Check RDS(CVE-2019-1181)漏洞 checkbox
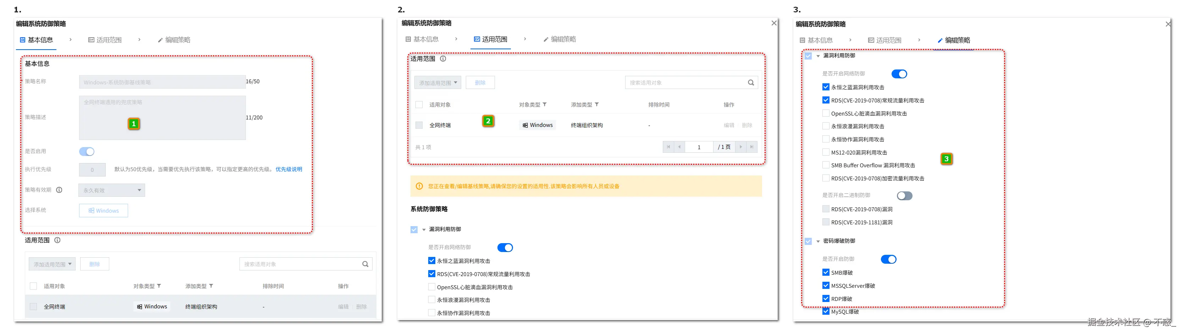The image size is (1185, 336). [826, 222]
